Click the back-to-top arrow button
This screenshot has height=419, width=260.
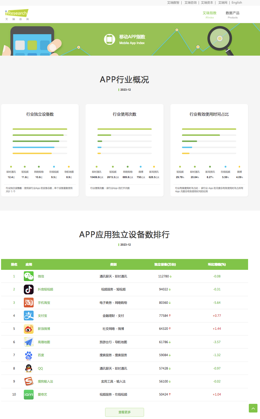(x=253, y=408)
